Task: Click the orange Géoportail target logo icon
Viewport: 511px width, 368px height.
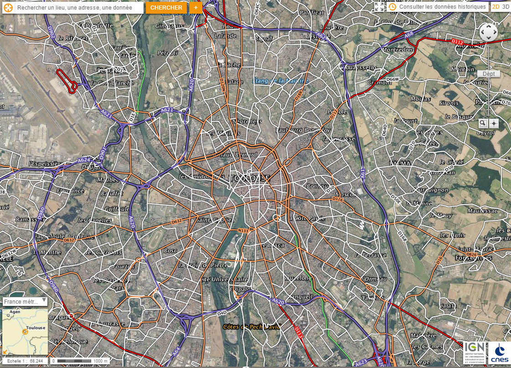Action: click(x=8, y=7)
